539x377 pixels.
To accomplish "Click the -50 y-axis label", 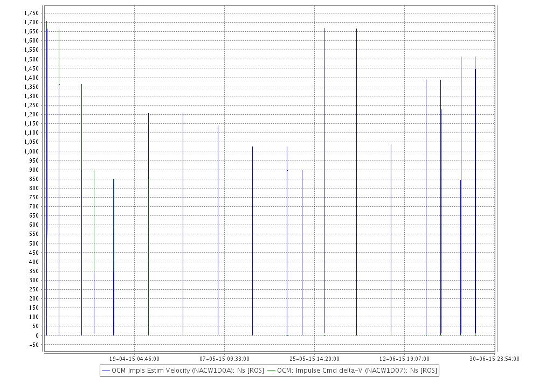I will (35, 345).
